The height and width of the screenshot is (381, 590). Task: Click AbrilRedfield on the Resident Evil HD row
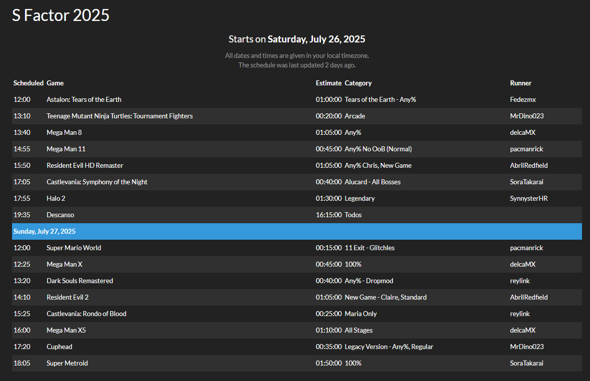pos(528,165)
